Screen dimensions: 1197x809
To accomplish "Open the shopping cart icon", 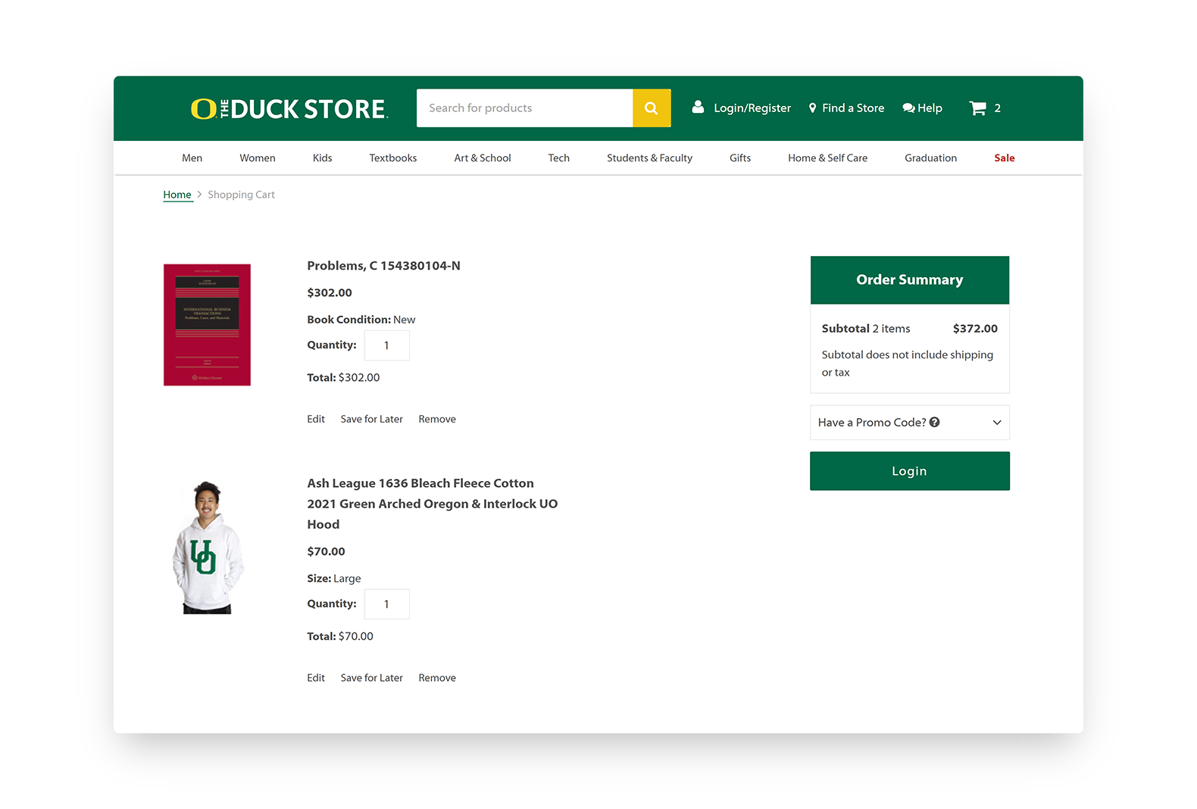I will [977, 108].
